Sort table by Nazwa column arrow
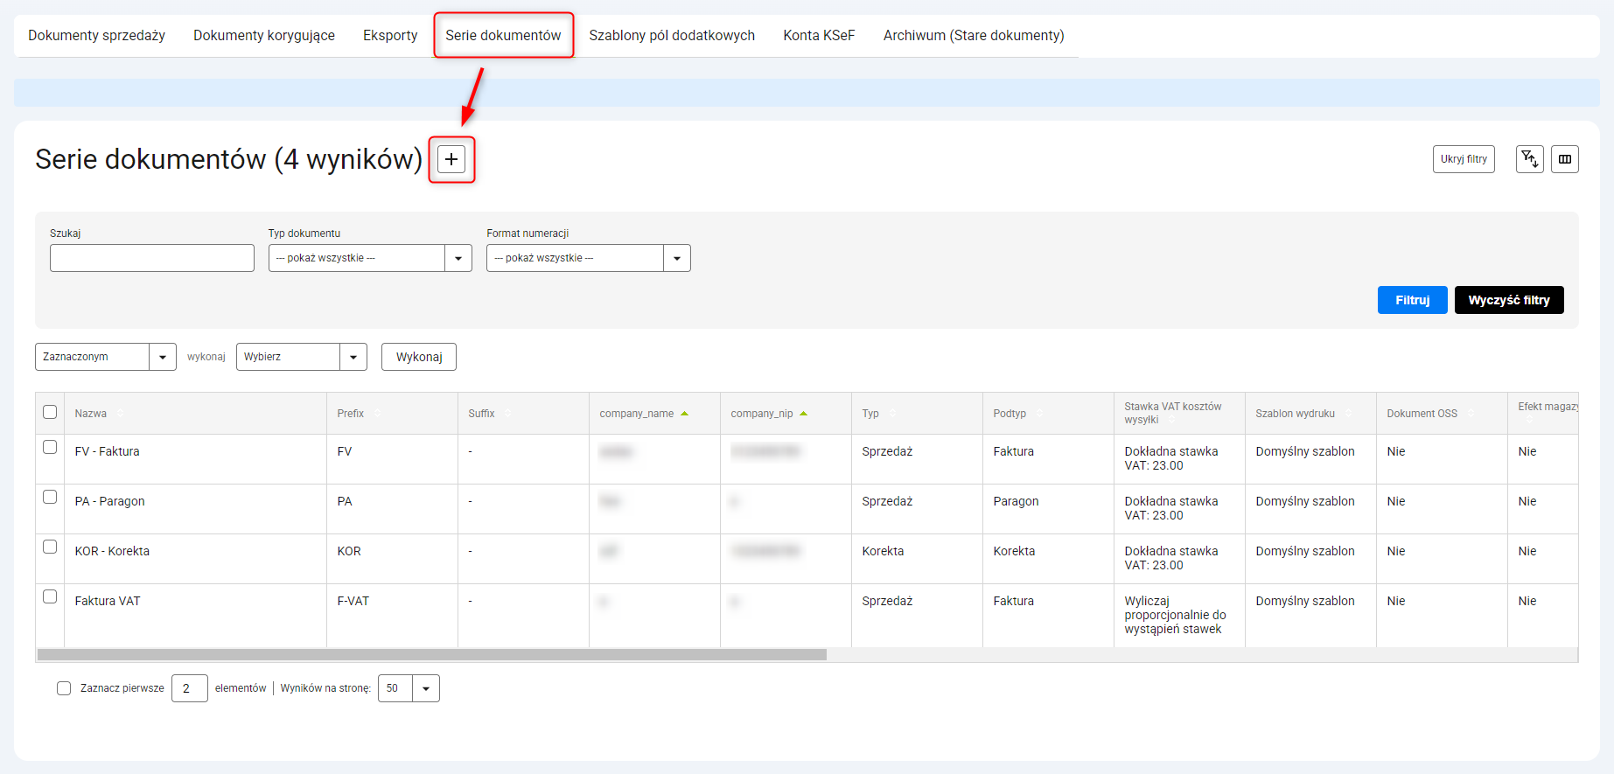Image resolution: width=1614 pixels, height=774 pixels. click(120, 414)
